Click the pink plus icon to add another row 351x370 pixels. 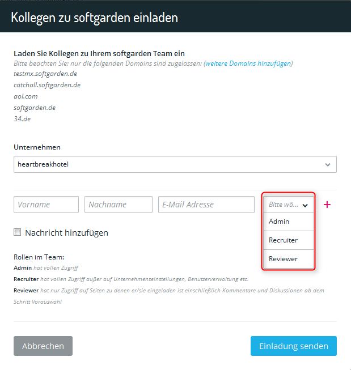coord(327,205)
